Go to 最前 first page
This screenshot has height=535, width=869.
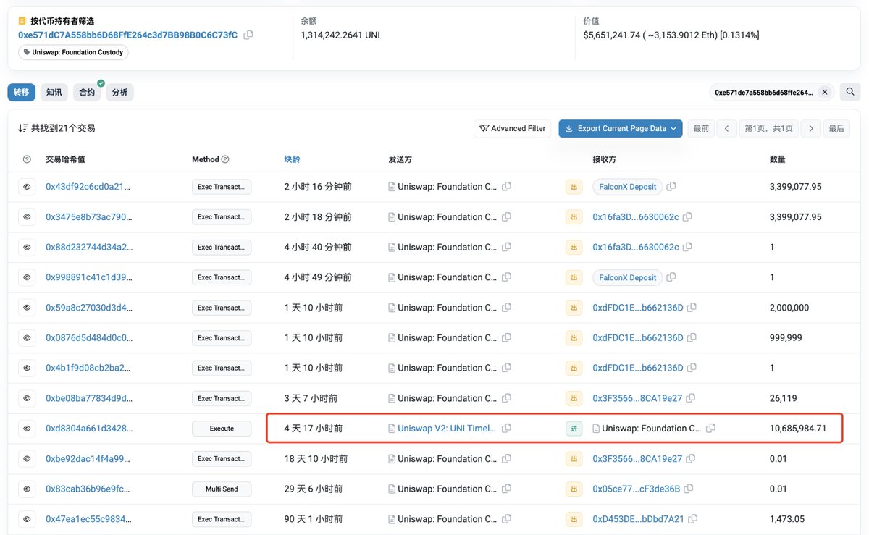tap(701, 128)
